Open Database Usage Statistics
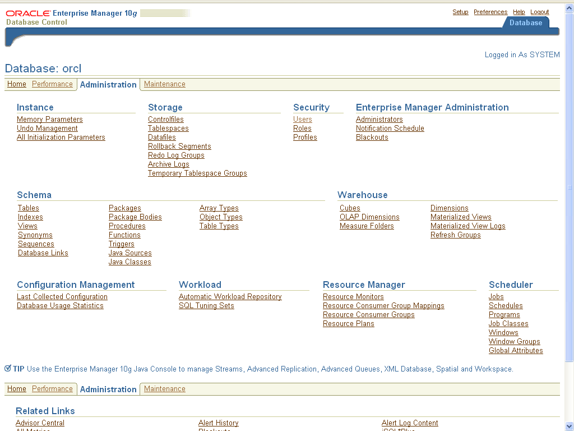The width and height of the screenshot is (574, 431). click(x=60, y=306)
